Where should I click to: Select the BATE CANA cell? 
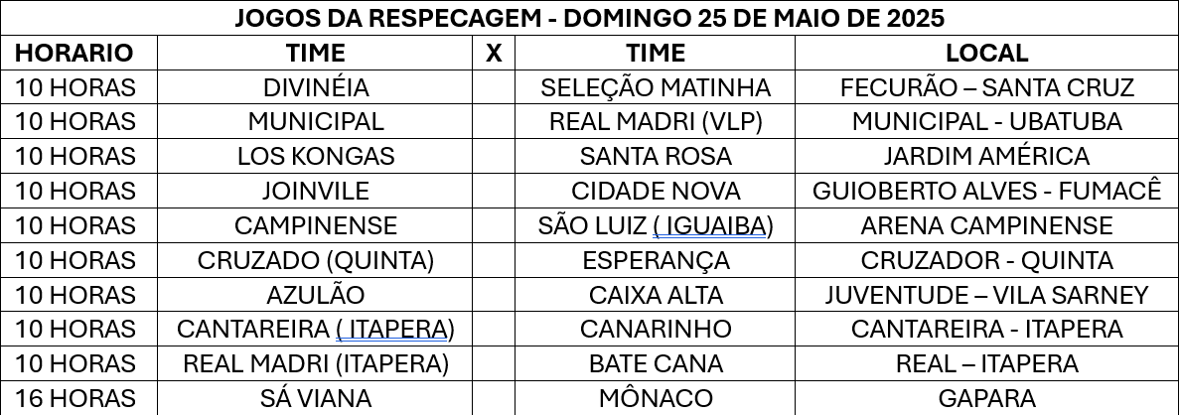tap(656, 364)
